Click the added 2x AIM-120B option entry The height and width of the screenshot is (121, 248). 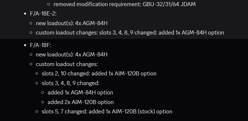click(81, 102)
